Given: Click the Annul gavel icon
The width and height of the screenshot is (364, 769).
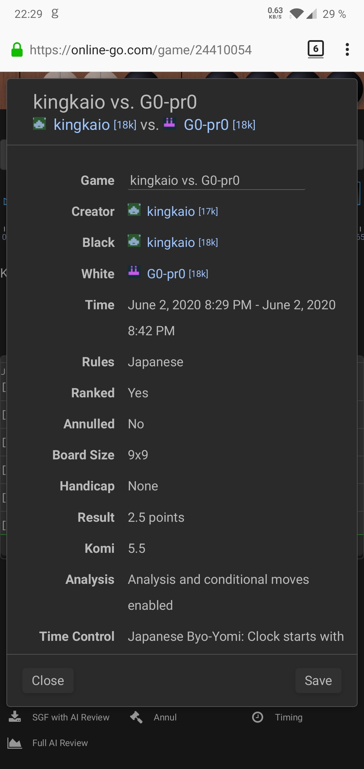Looking at the screenshot, I should 136,717.
